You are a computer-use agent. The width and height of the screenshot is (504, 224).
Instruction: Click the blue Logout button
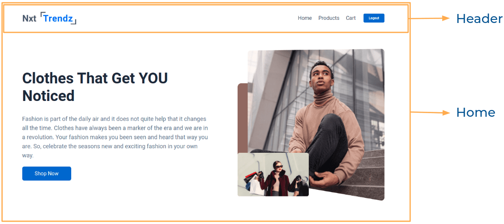pyautogui.click(x=374, y=18)
